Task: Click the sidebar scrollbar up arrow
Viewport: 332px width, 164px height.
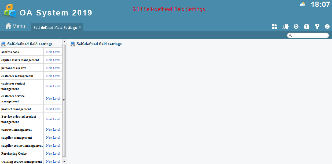Action: [64, 41]
